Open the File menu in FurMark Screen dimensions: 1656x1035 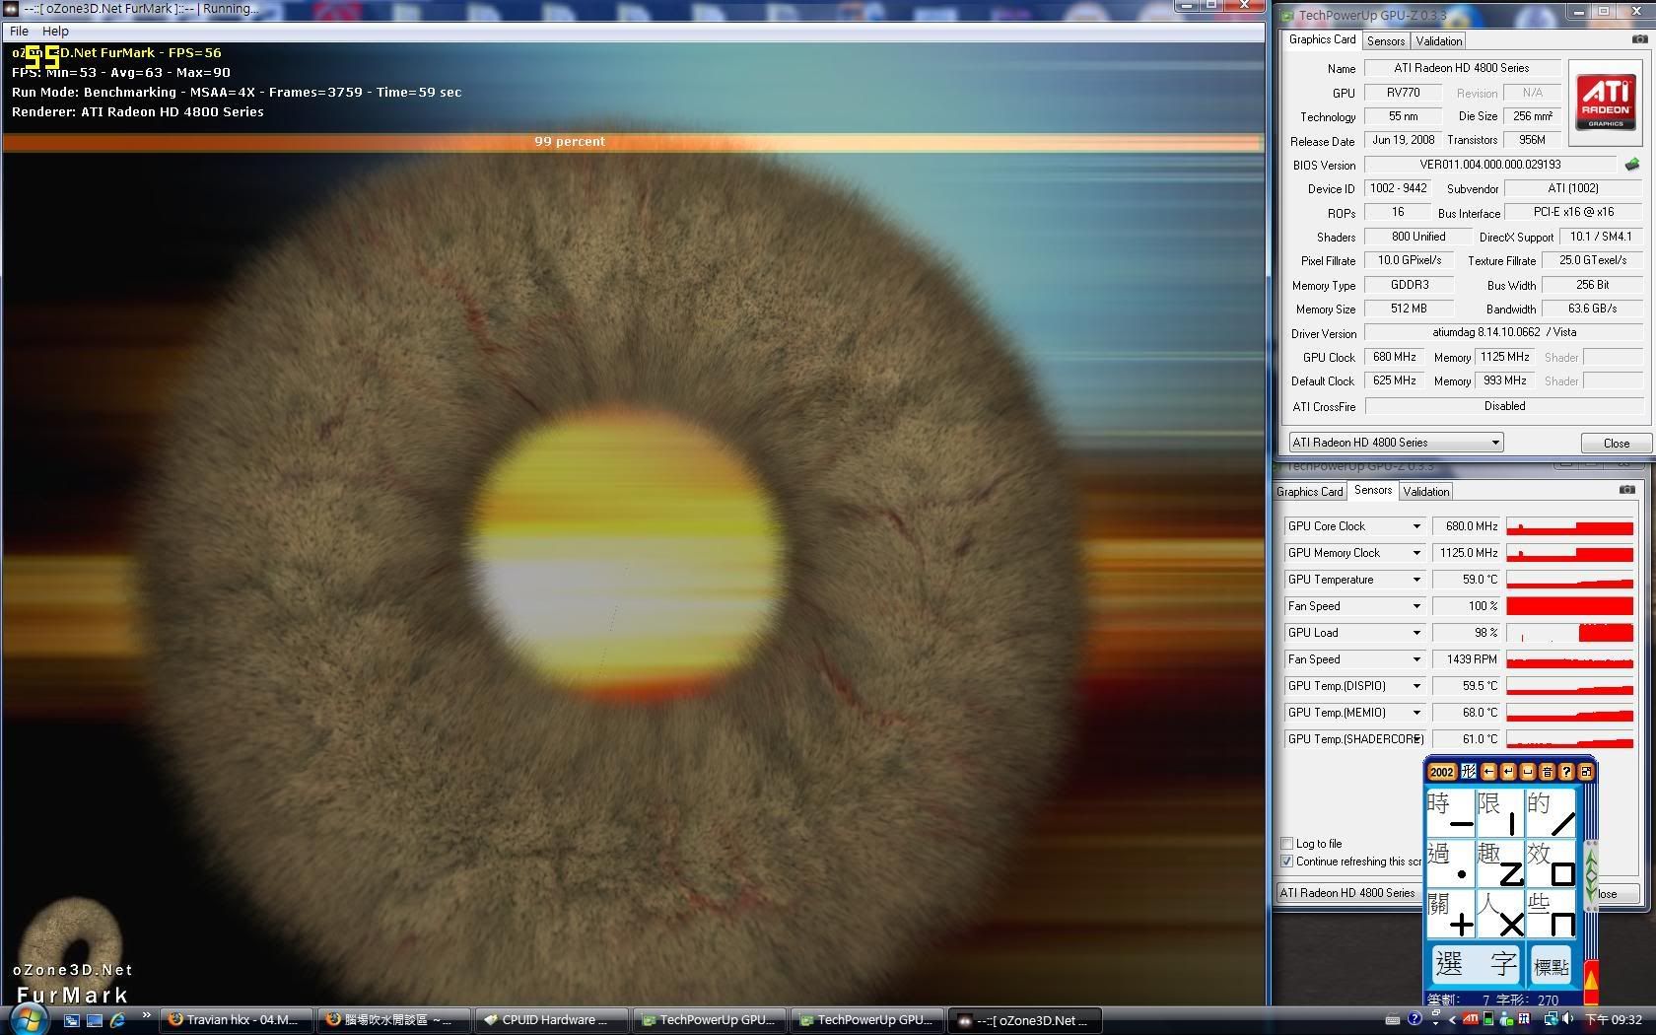pyautogui.click(x=19, y=32)
